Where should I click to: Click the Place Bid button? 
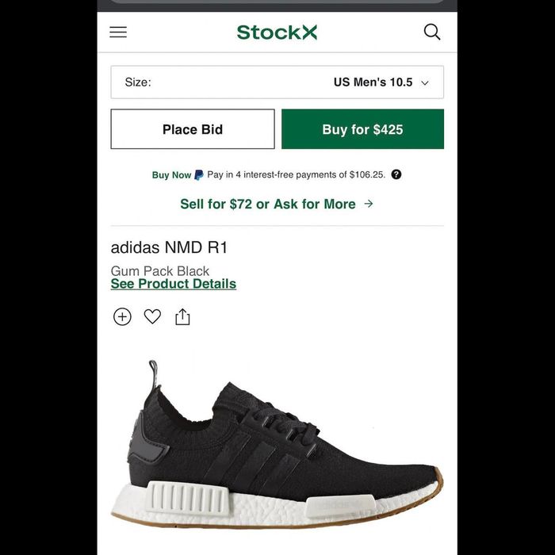193,129
